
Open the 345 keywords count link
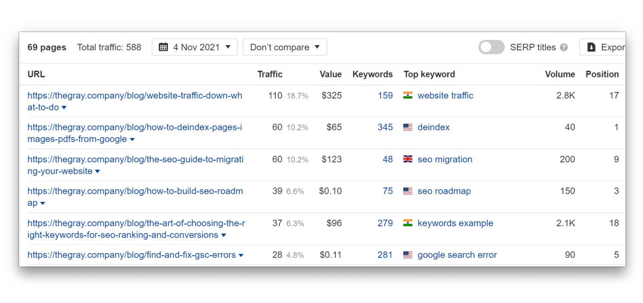(385, 127)
